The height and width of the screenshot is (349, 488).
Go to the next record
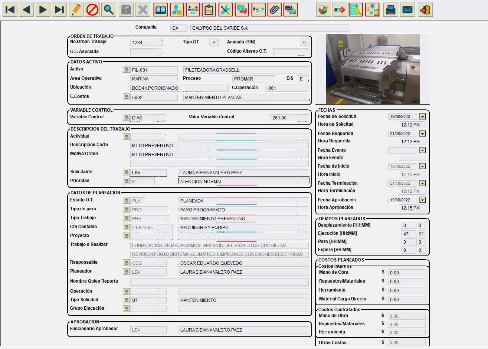[x=43, y=10]
